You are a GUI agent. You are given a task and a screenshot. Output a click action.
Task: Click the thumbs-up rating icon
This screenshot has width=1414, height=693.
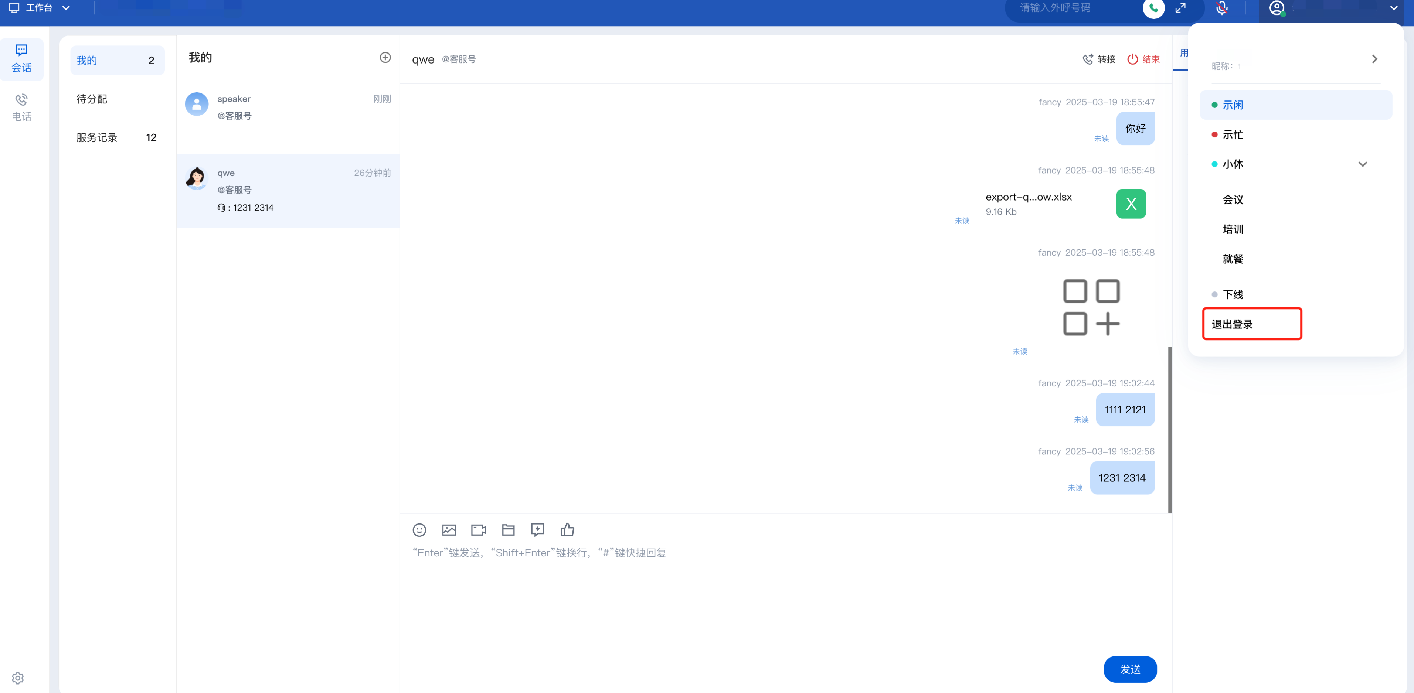(x=567, y=529)
